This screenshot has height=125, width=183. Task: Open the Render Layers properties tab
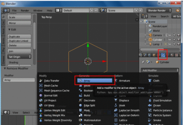[x=141, y=55]
